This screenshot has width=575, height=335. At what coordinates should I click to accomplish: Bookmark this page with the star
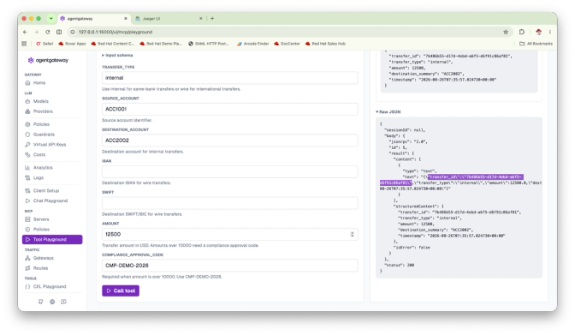coord(506,32)
